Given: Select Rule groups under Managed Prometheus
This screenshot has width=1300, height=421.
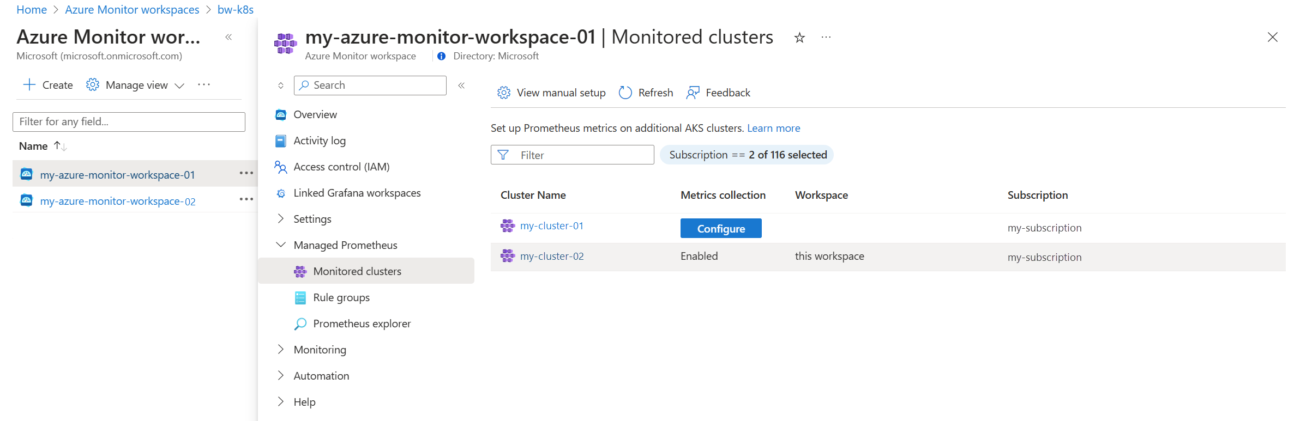Looking at the screenshot, I should (x=341, y=297).
